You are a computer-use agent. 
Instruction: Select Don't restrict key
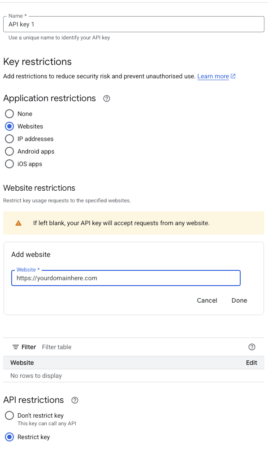[x=9, y=415]
